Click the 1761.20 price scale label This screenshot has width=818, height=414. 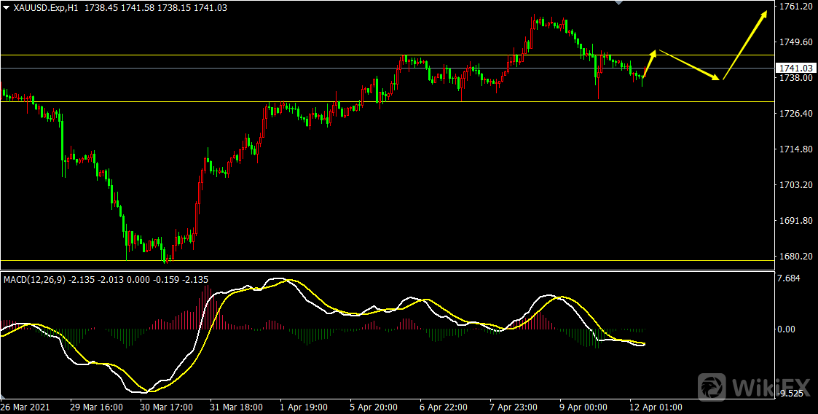pos(795,7)
